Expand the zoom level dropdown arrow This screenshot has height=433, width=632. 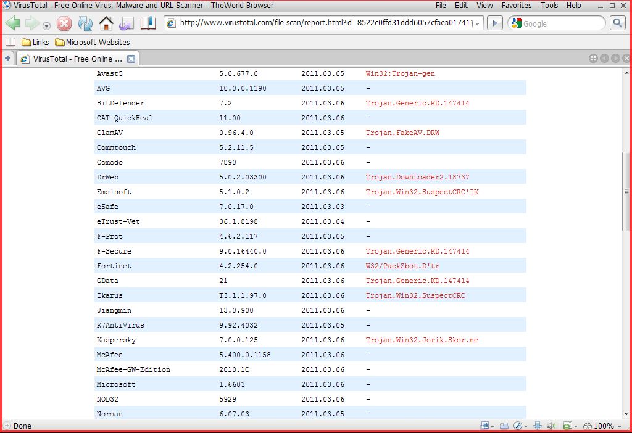click(x=620, y=427)
